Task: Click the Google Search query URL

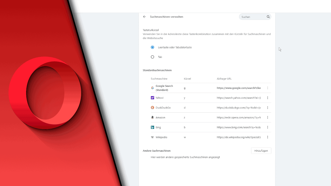Action: [239, 88]
